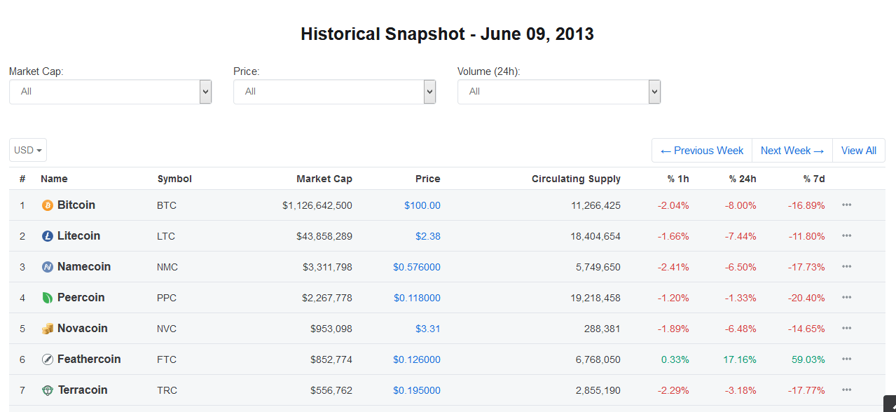Image resolution: width=896 pixels, height=412 pixels.
Task: Expand the Volume (24h) filter dropdown
Action: pos(558,92)
